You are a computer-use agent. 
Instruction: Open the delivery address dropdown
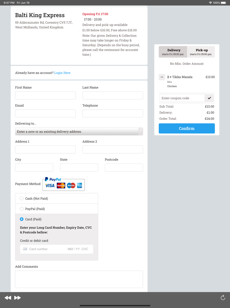(79, 132)
